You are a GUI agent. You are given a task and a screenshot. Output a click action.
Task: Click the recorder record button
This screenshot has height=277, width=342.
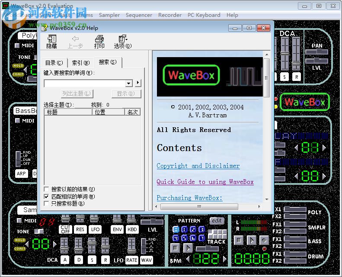[x=264, y=240]
